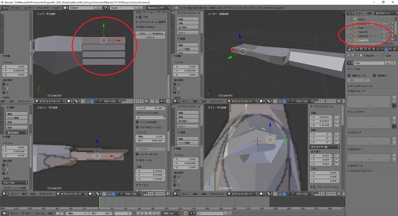Screen dimensions: 398x216
Task: Click the レンズ 35.000 value field
Action: point(150,108)
